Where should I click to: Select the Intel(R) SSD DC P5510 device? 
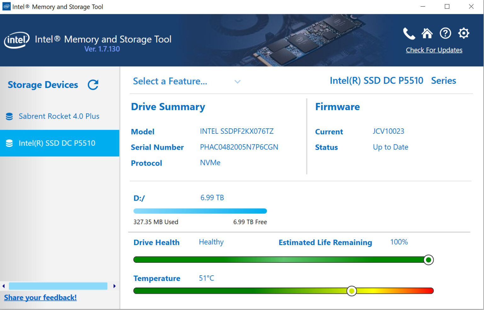click(57, 143)
